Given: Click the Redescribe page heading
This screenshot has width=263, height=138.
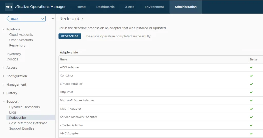Looking at the screenshot, I should tap(71, 19).
